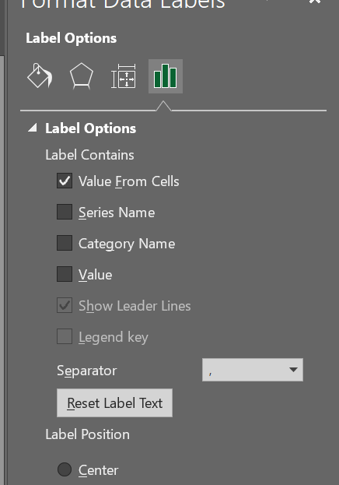339x485 pixels.
Task: Enable the Category Name checkbox
Action: pyautogui.click(x=65, y=243)
